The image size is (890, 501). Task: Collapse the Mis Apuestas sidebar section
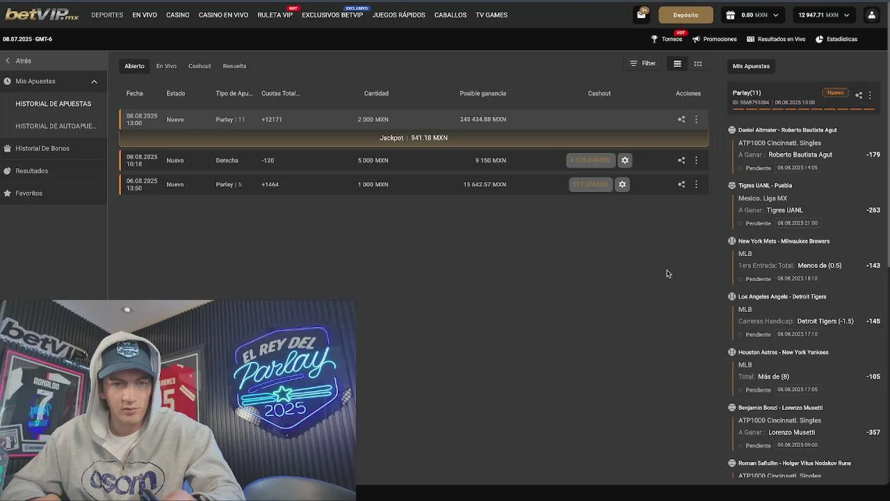point(94,81)
